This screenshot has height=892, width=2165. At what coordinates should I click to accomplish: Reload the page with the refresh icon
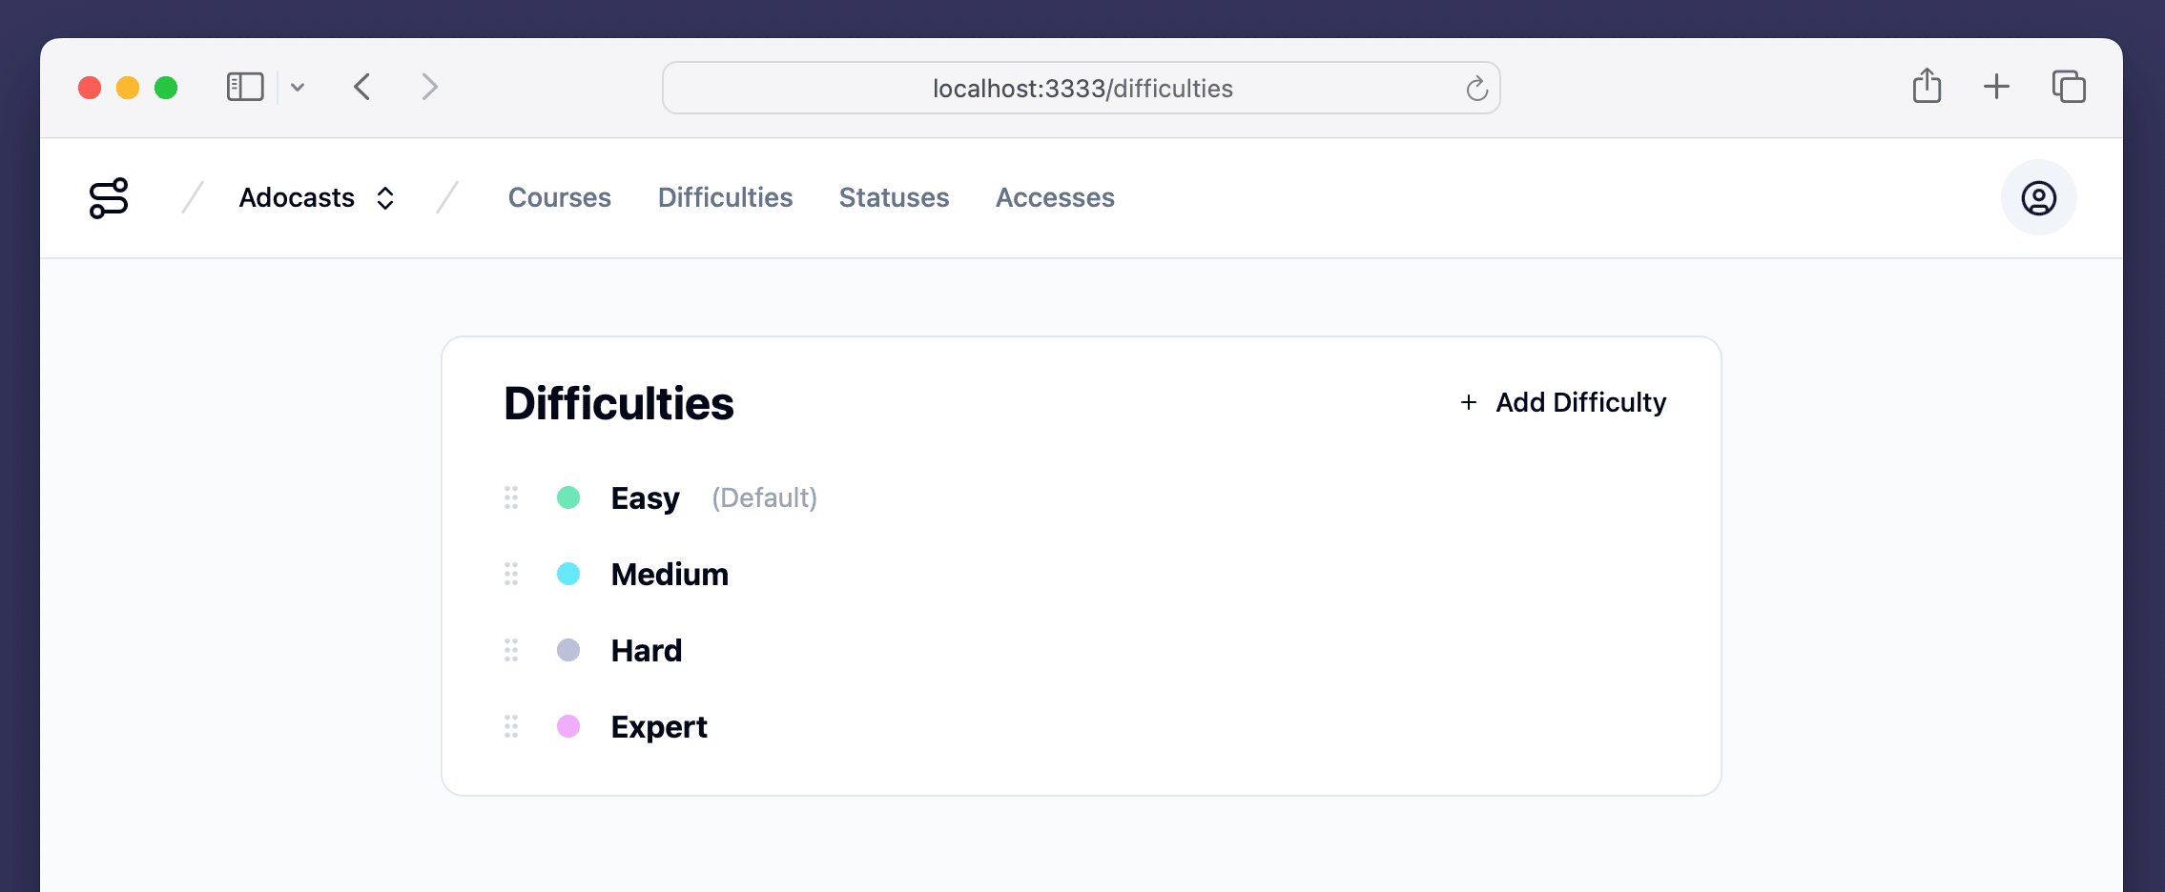click(x=1476, y=89)
